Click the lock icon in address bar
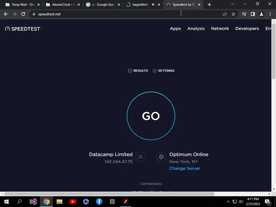Image resolution: width=276 pixels, height=207 pixels. [34, 14]
